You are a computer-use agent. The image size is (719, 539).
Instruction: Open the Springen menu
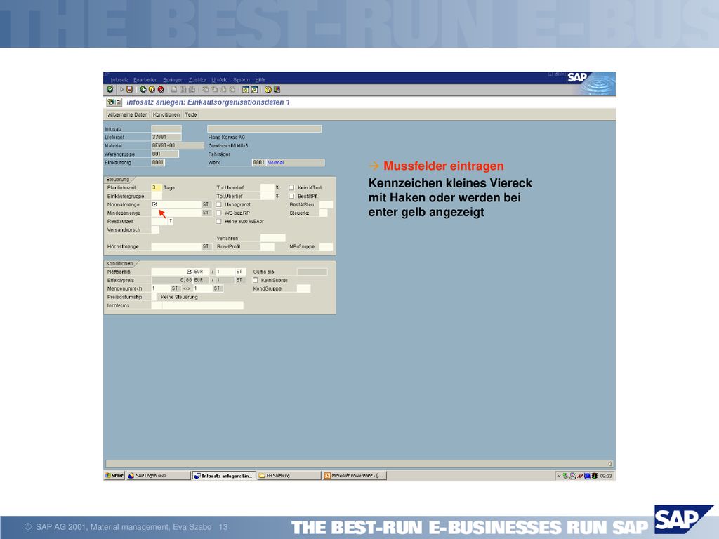point(173,80)
